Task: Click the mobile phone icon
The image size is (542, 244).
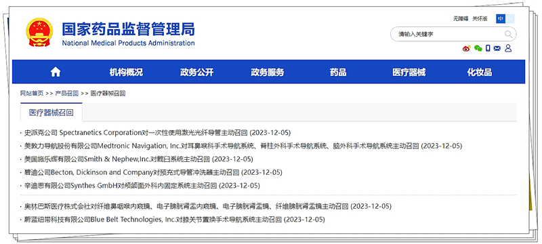Action: [x=488, y=48]
